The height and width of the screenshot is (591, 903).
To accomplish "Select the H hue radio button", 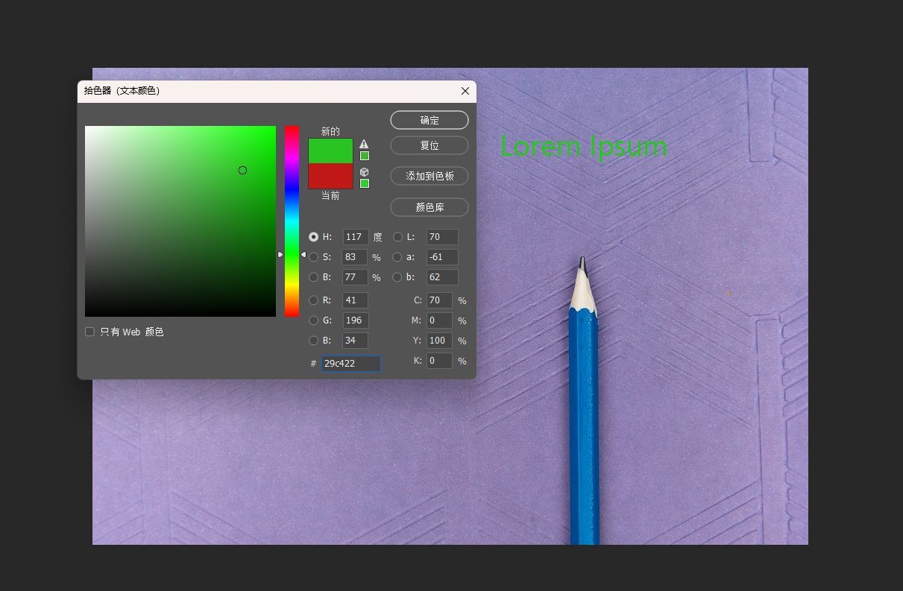I will pyautogui.click(x=314, y=237).
